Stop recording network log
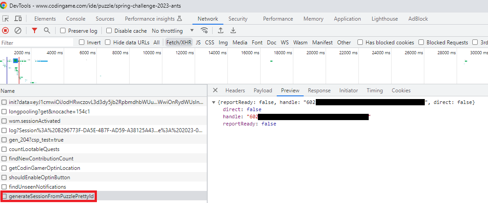 pos(6,30)
